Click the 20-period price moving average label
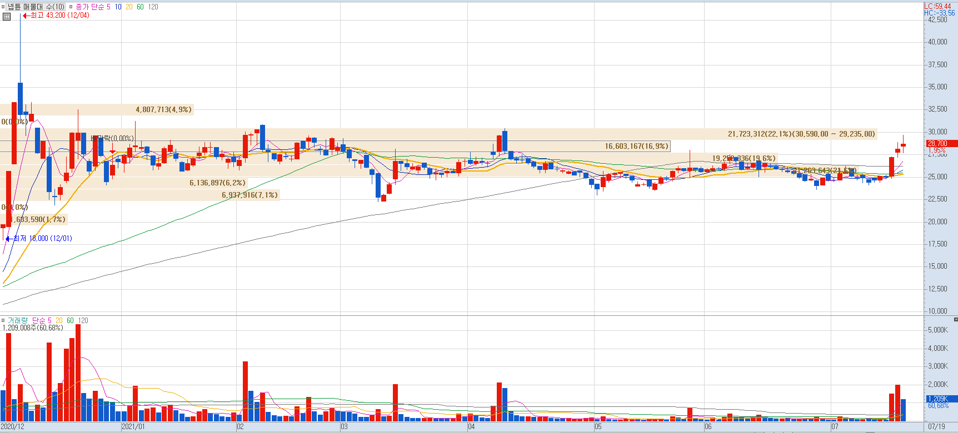 (129, 7)
